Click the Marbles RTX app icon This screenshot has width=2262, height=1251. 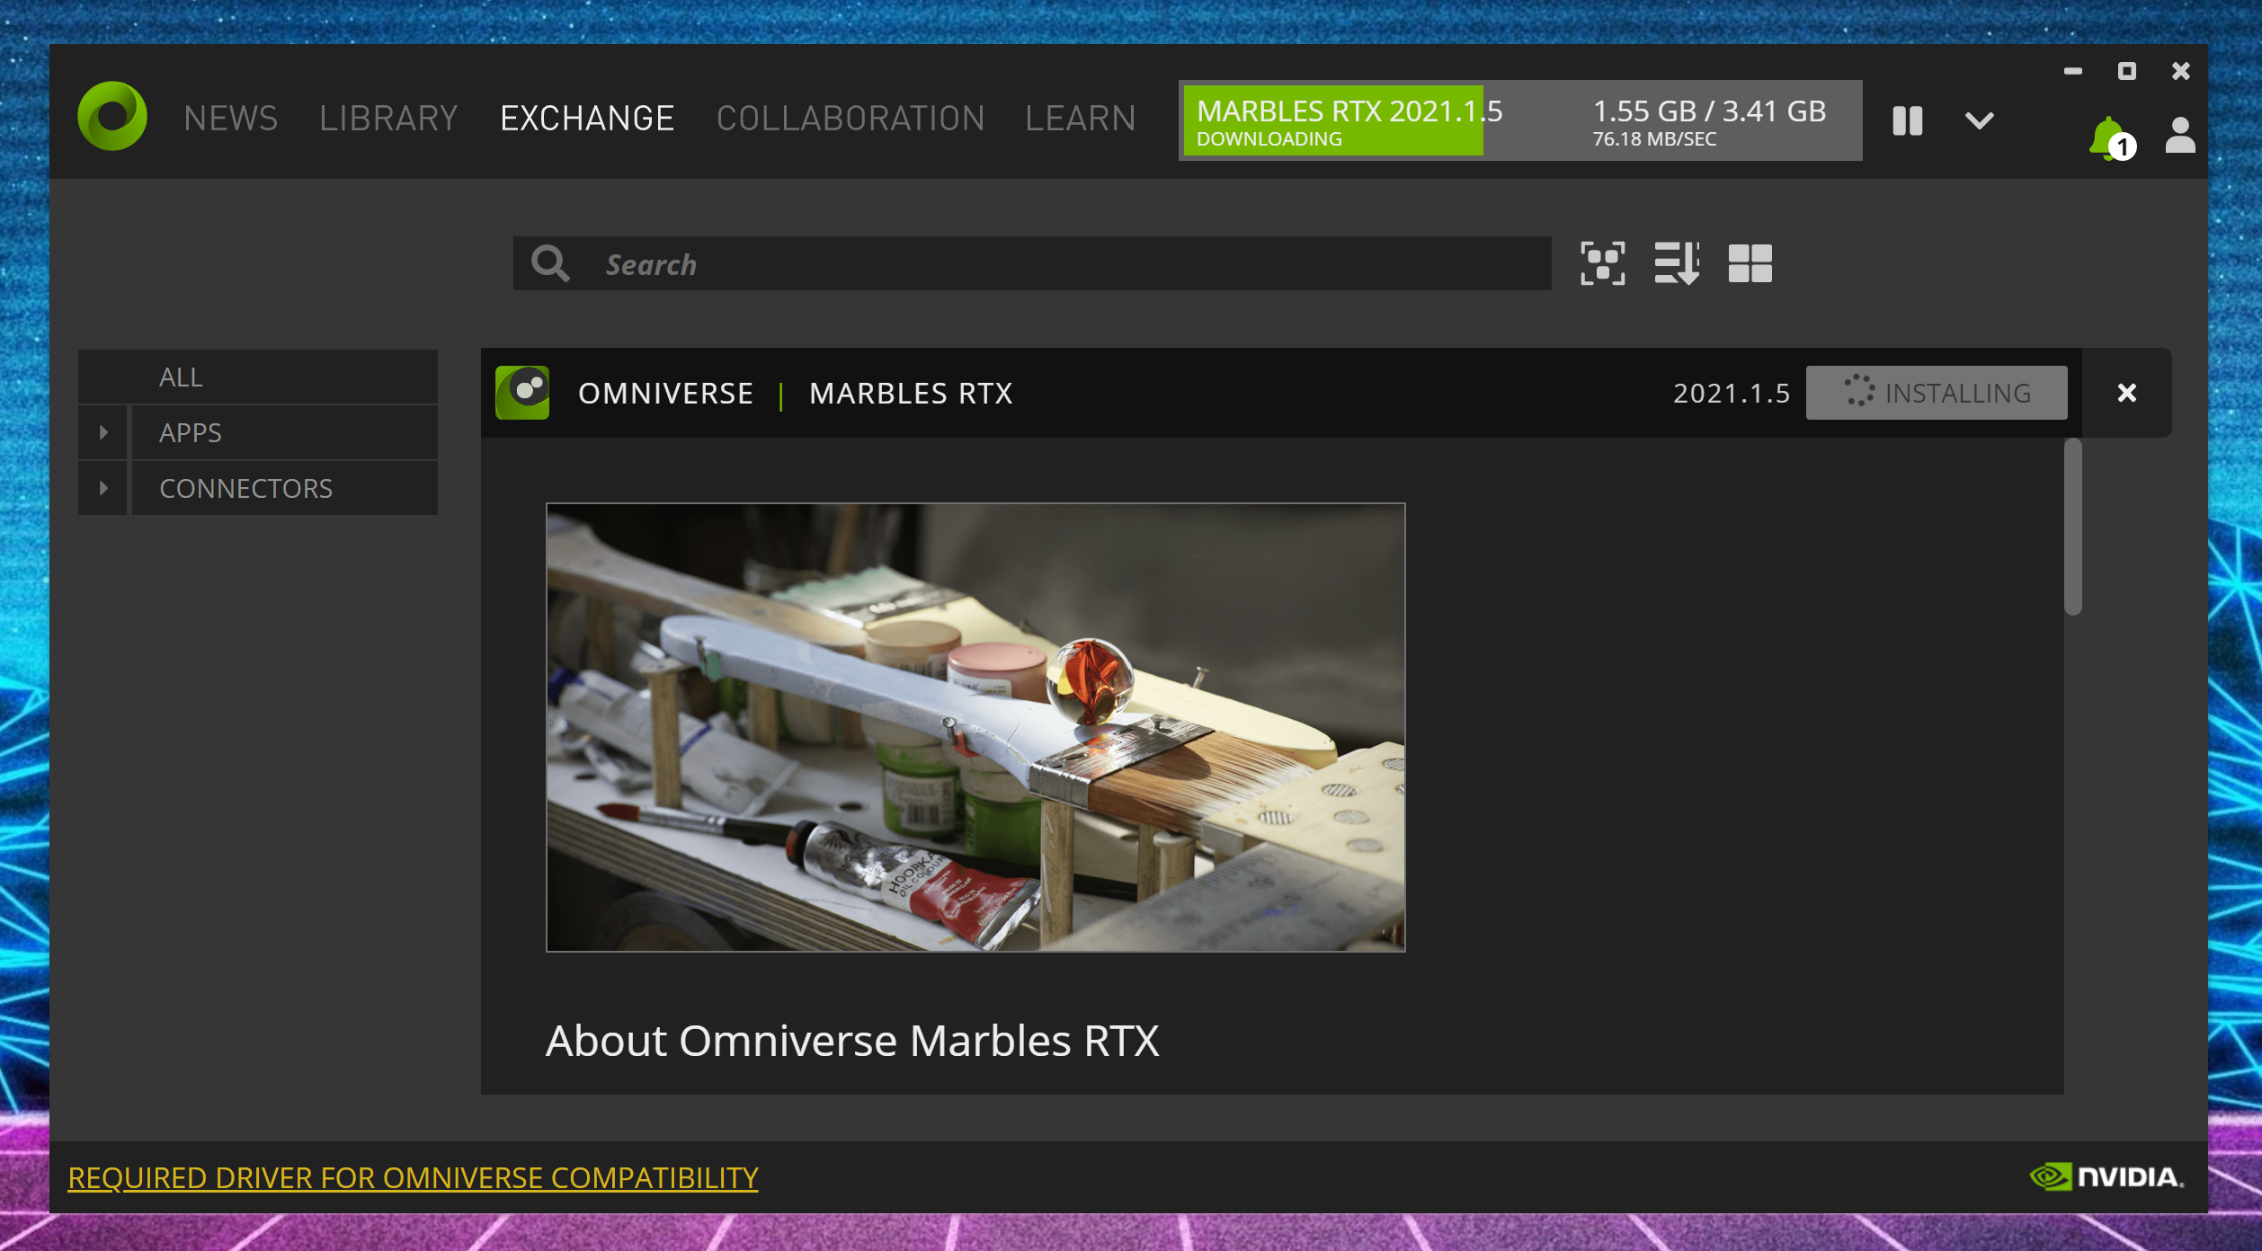522,393
